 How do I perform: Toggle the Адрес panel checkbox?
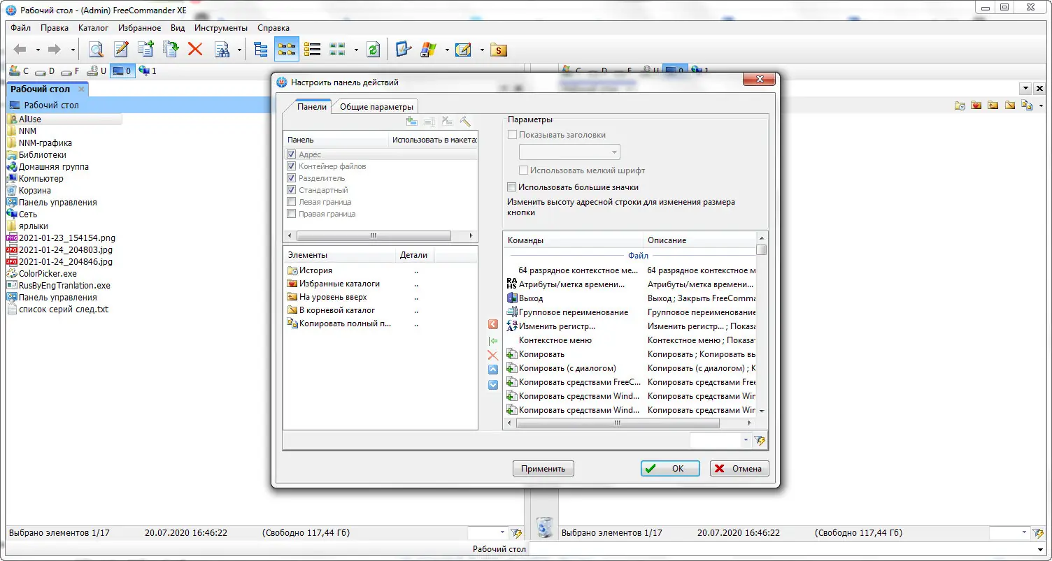(x=292, y=154)
